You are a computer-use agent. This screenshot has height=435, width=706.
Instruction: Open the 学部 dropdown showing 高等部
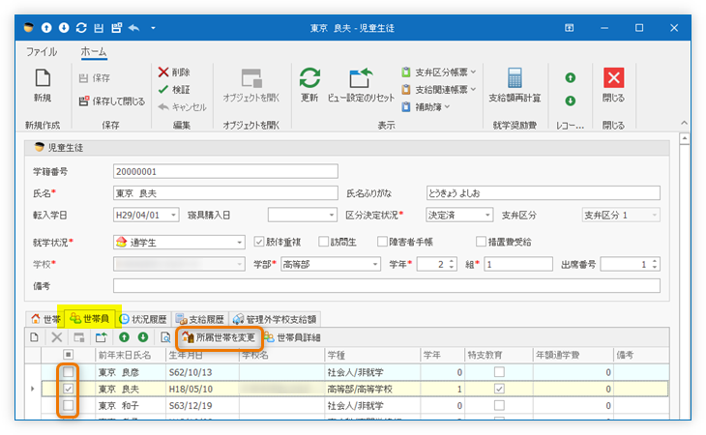click(x=375, y=264)
